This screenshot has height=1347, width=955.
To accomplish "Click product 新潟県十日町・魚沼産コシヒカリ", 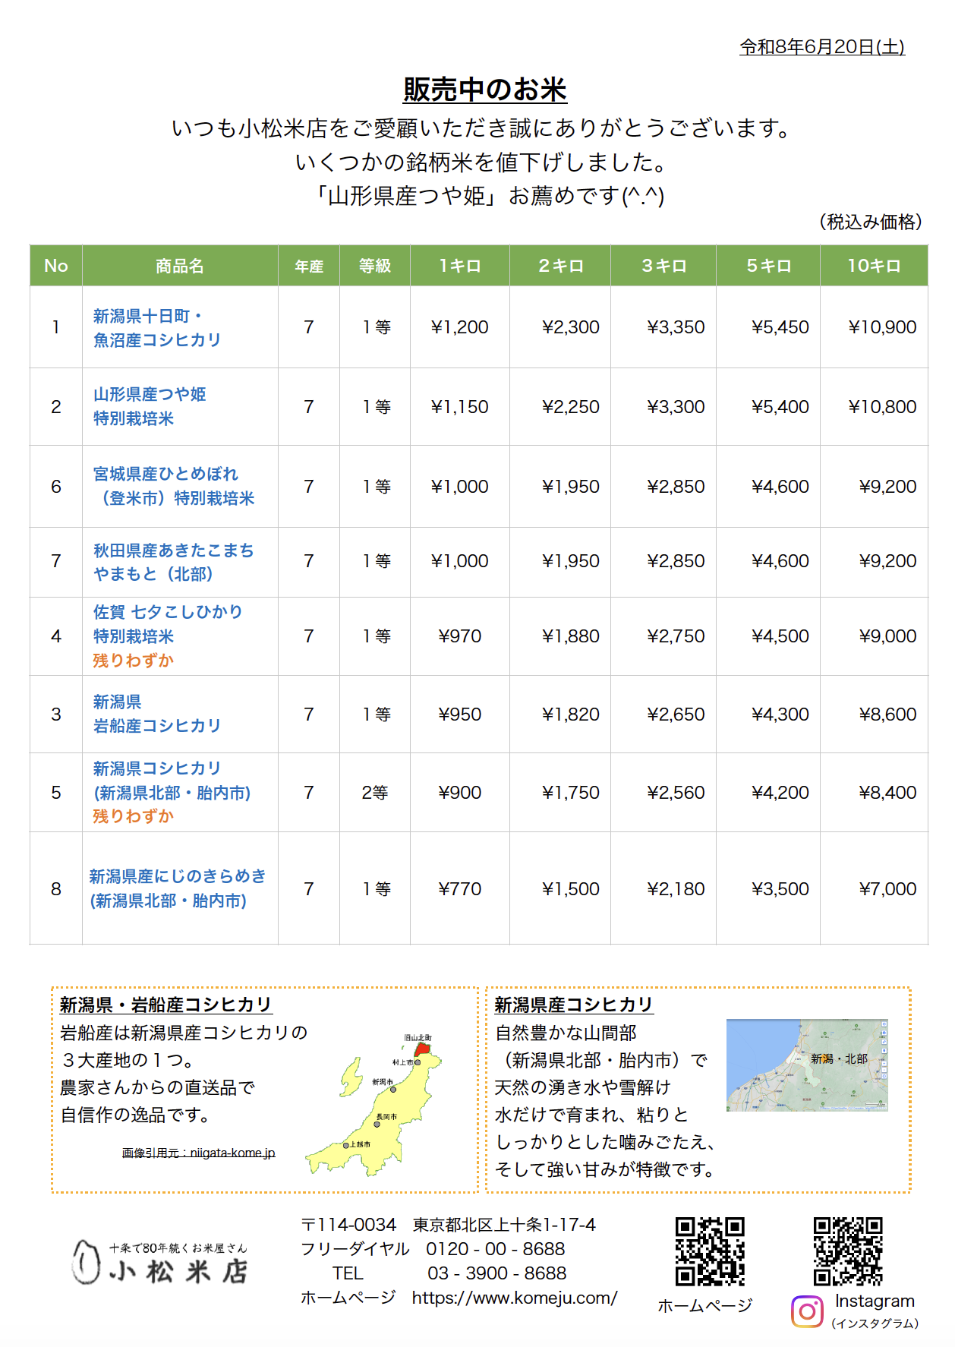I will [x=157, y=328].
